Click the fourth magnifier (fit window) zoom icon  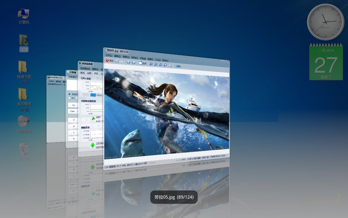pyautogui.click(x=165, y=65)
